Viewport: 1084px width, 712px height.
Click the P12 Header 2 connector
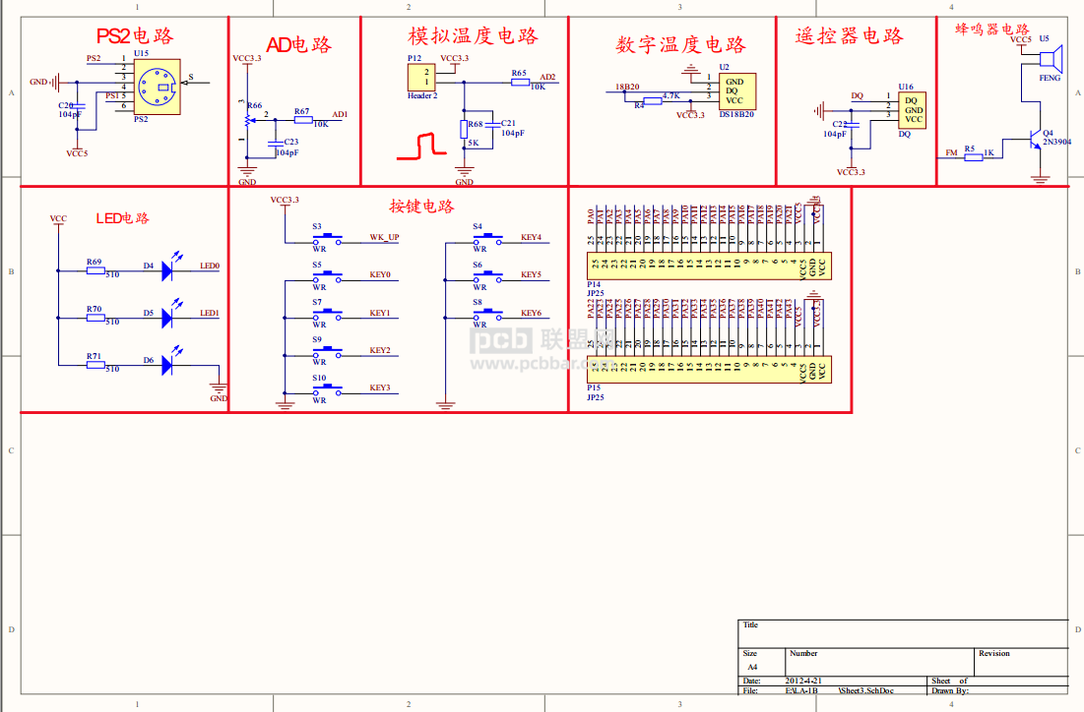(x=421, y=77)
